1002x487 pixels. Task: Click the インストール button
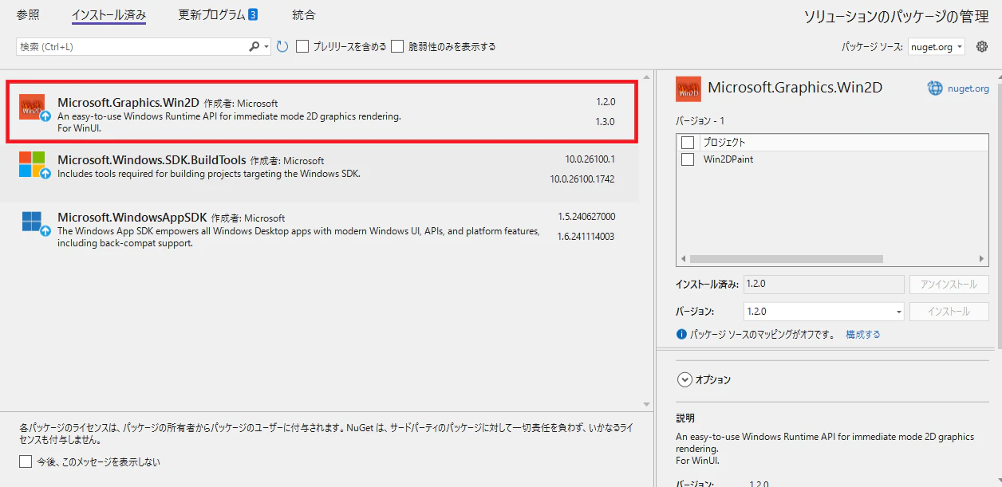click(x=949, y=312)
